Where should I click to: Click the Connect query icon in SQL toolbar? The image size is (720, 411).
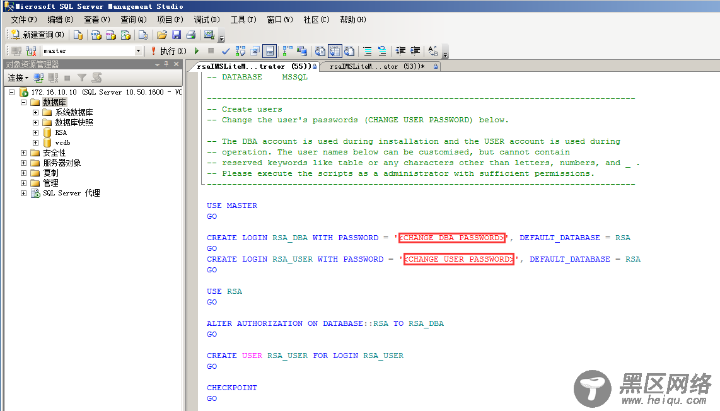pos(16,51)
